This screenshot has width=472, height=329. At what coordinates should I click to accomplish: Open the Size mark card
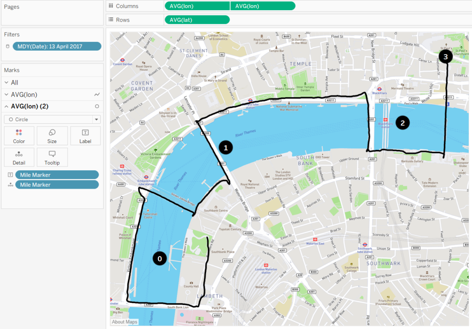[x=52, y=136]
